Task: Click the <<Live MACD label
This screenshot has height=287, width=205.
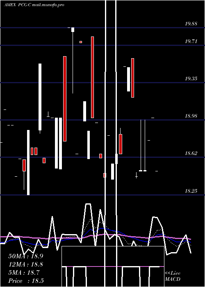Action: 173,276
